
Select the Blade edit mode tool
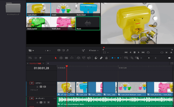72,58
